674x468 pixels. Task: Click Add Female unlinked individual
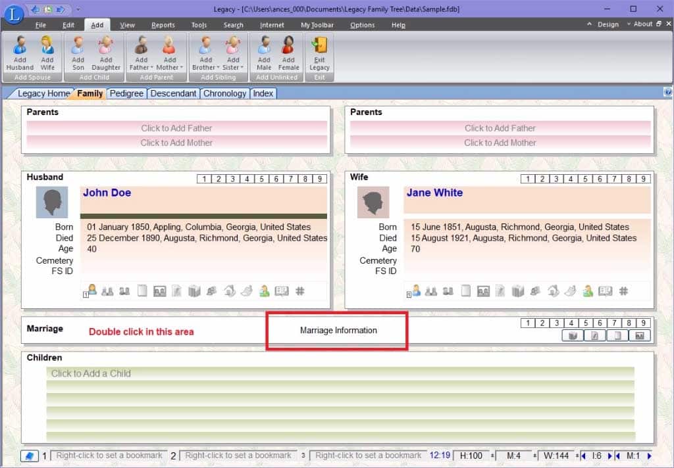(288, 53)
